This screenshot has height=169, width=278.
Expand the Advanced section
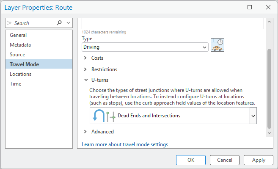tap(85, 132)
